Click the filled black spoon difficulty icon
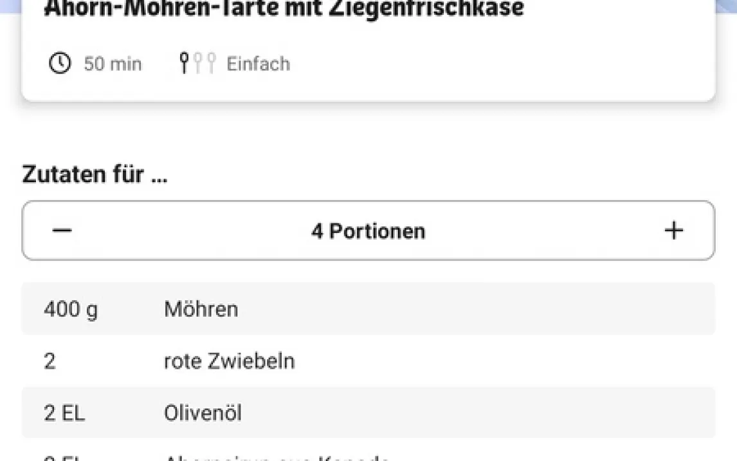 [185, 63]
